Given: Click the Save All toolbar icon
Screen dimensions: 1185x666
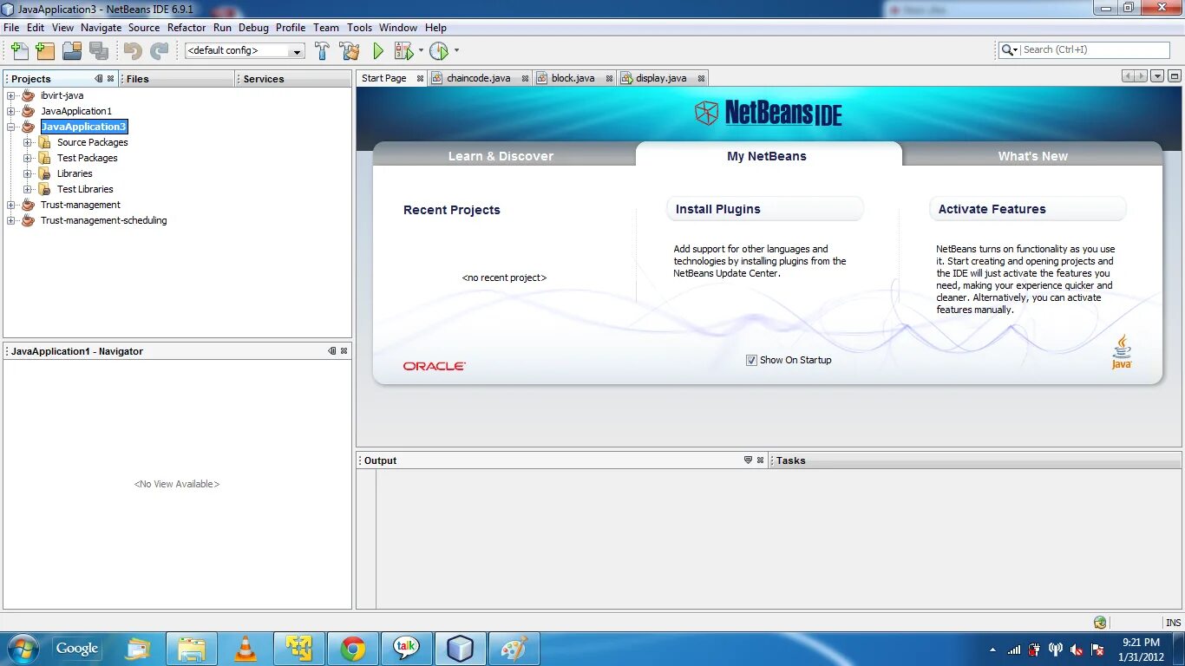Looking at the screenshot, I should tap(99, 50).
